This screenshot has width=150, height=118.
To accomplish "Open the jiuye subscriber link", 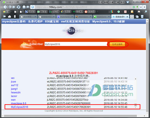I will (x=13, y=82).
